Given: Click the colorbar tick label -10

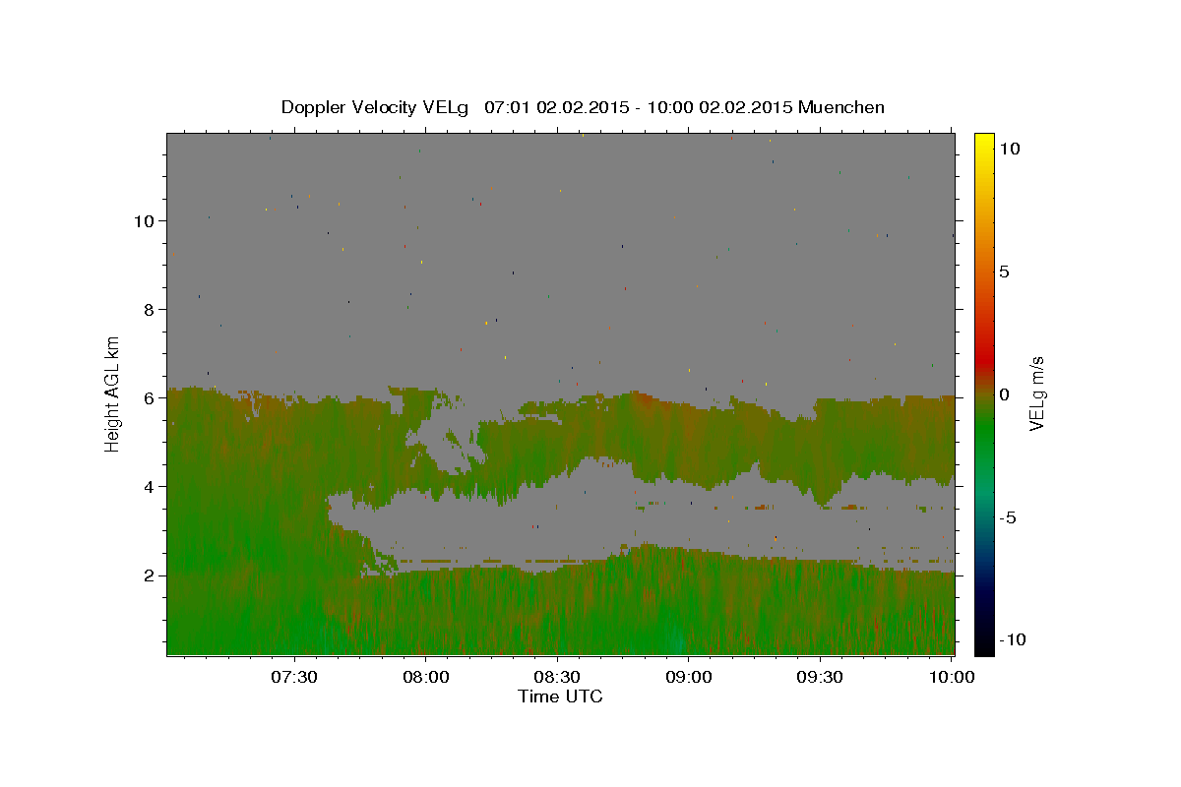Looking at the screenshot, I should (1013, 640).
